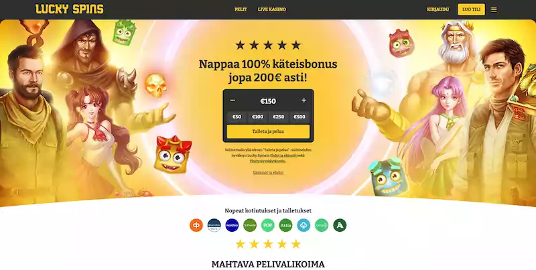Click the Luo tili button
Viewport: 536px width, 270px height.
tap(471, 9)
